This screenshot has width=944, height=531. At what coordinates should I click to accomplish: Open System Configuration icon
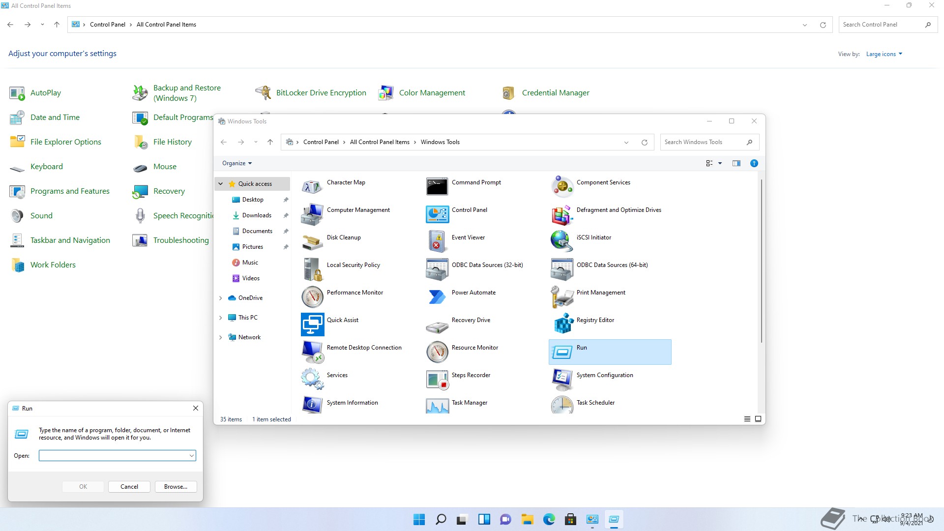pyautogui.click(x=562, y=380)
